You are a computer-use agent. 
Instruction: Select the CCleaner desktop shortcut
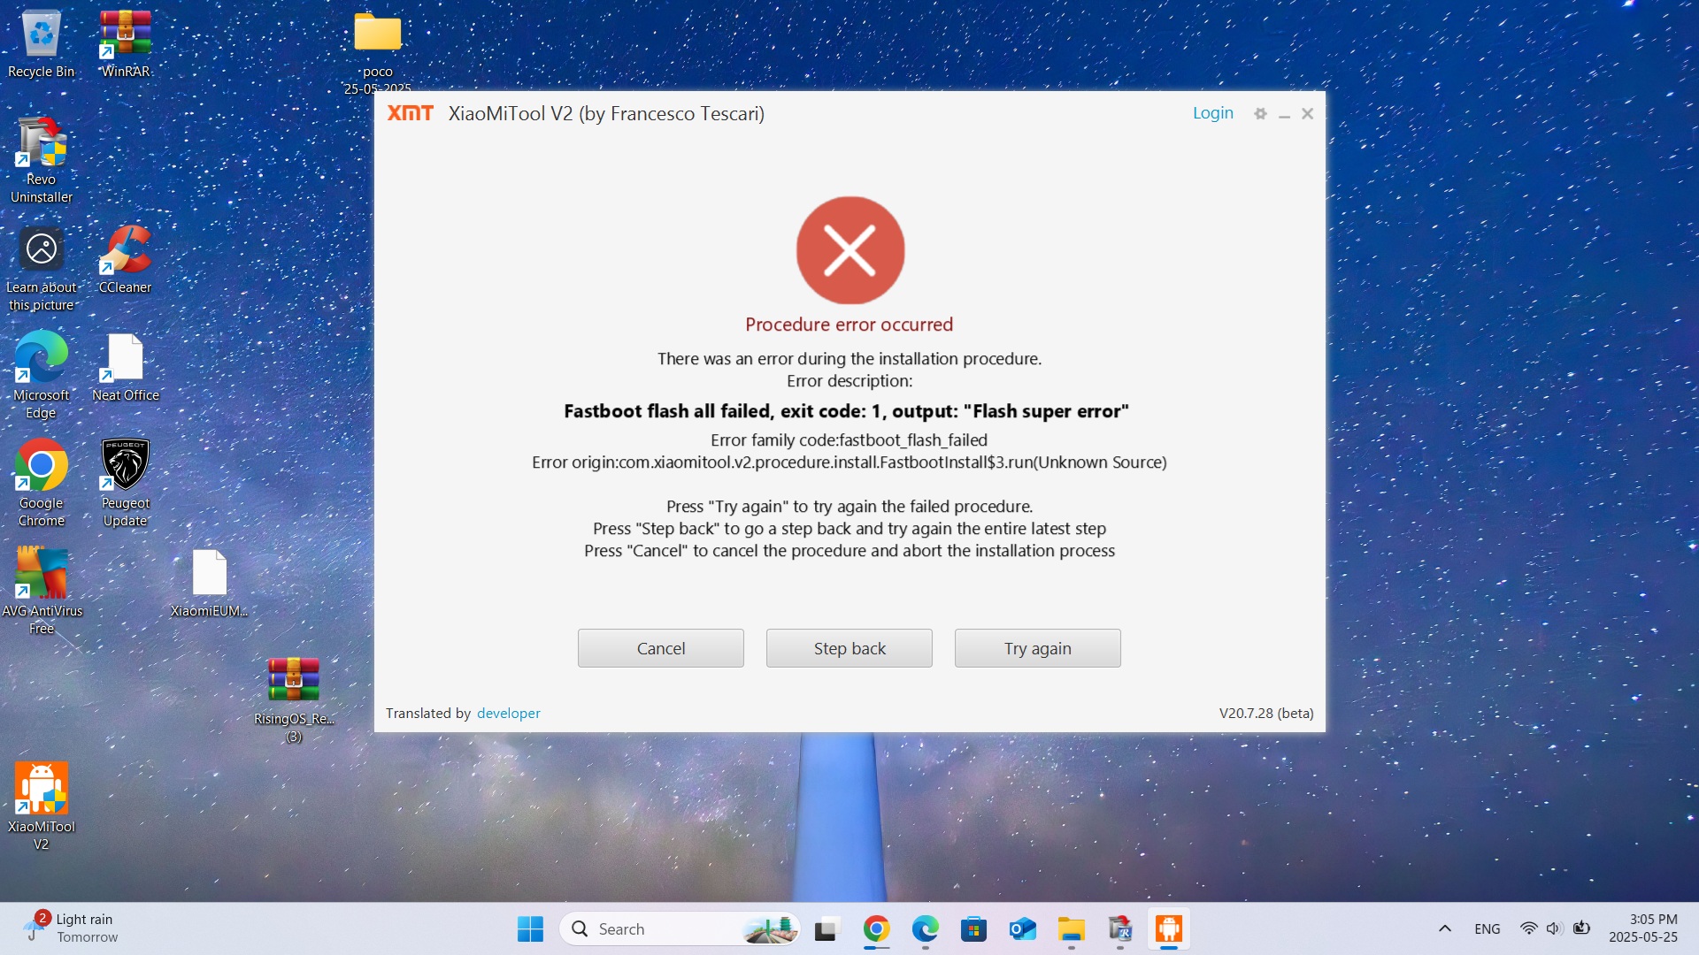click(125, 260)
